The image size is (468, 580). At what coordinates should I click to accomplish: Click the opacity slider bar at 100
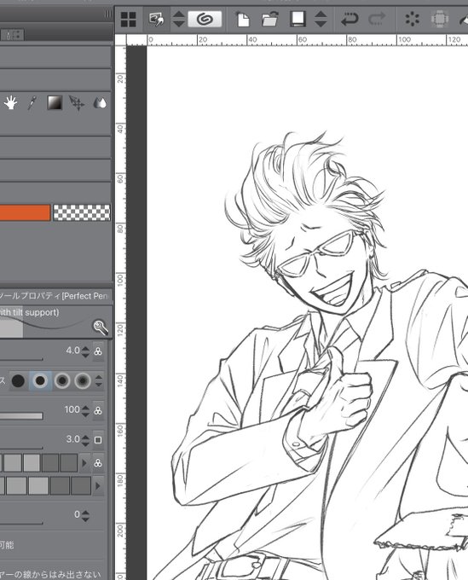click(21, 416)
